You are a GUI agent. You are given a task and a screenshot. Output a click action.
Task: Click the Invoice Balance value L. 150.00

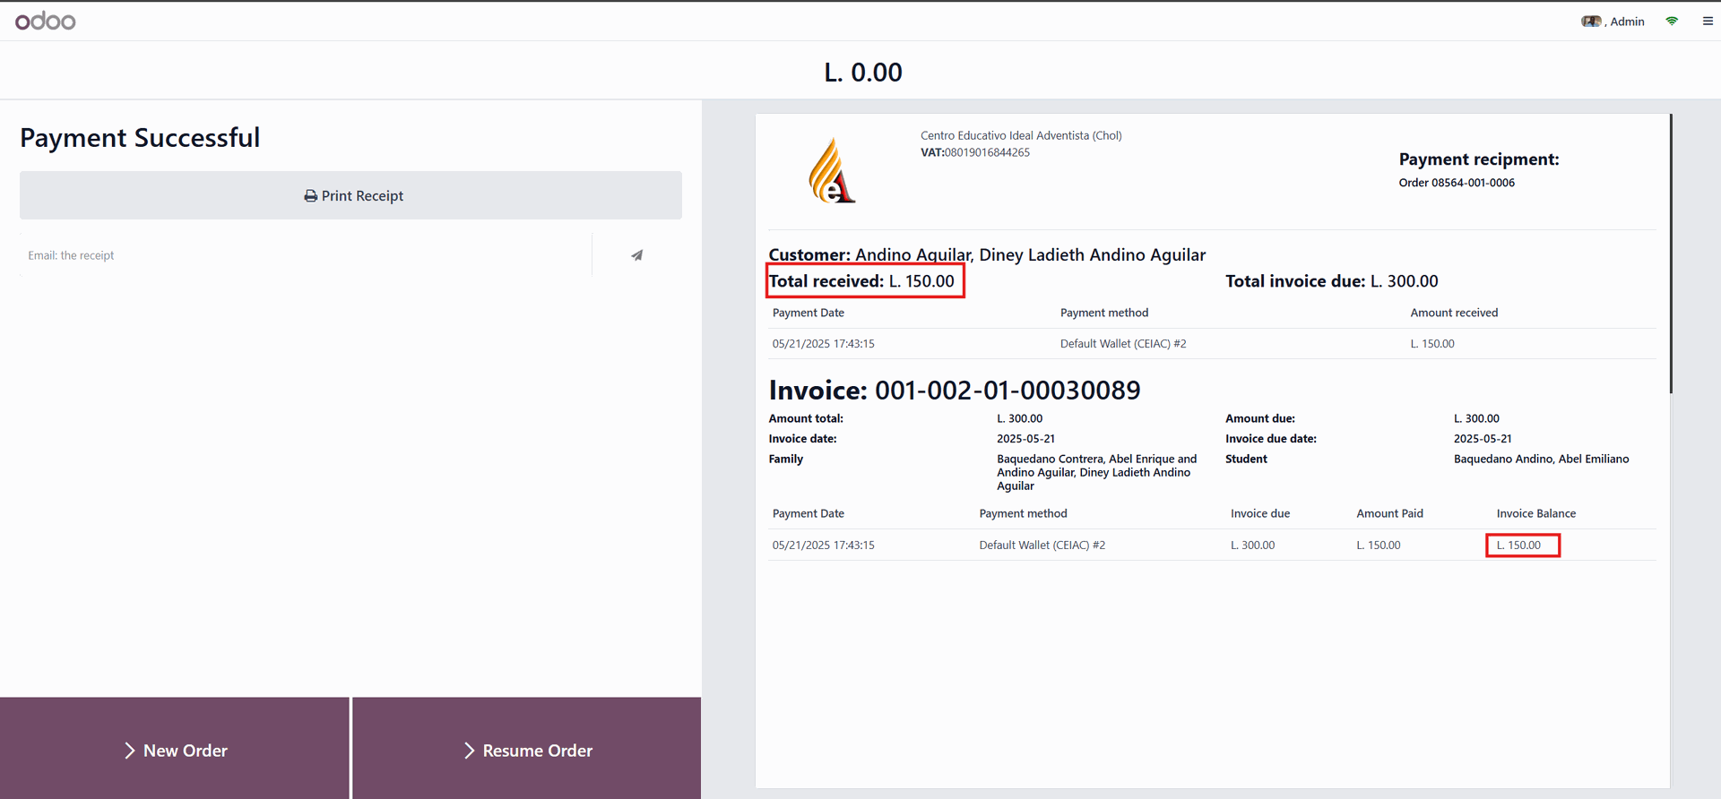1518,545
